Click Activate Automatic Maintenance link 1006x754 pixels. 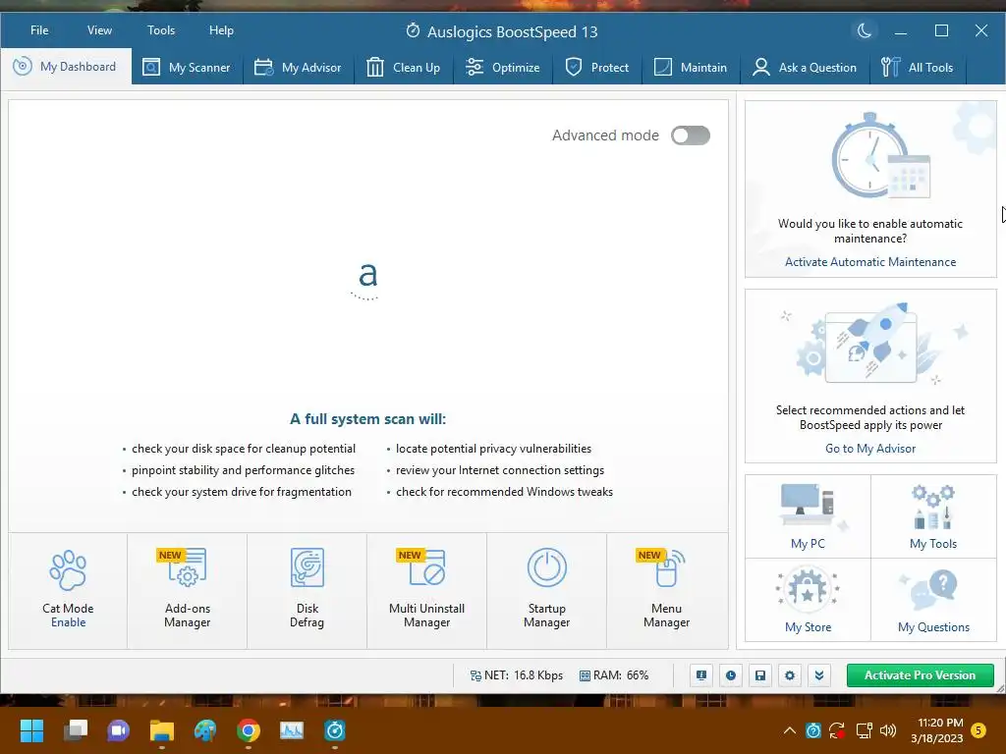870,261
